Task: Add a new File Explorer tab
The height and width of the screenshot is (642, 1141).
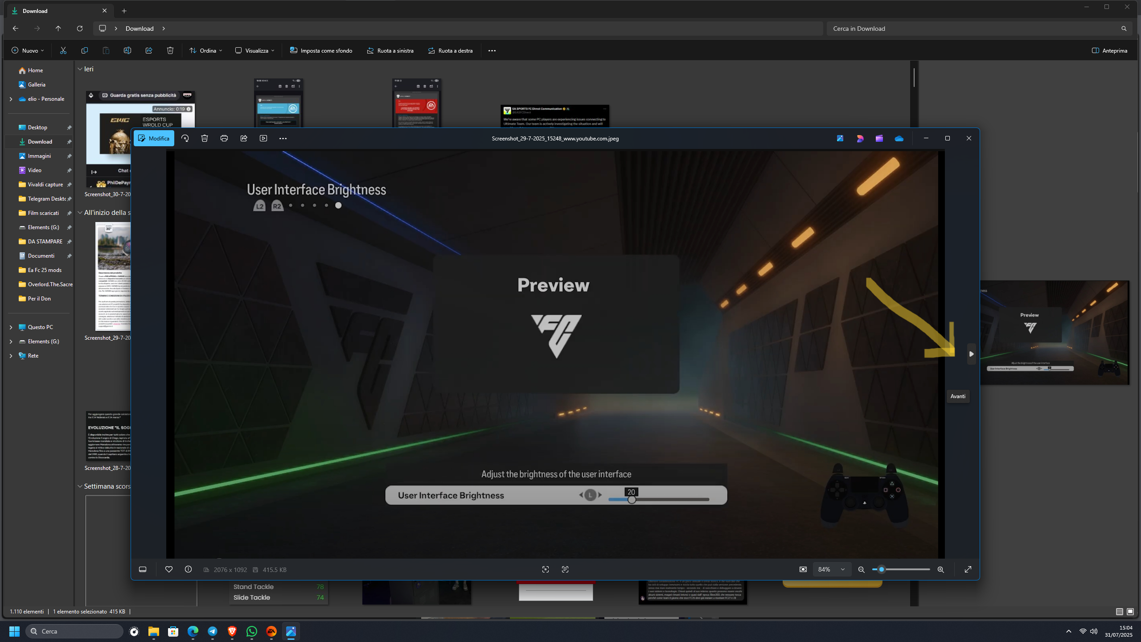Action: tap(124, 11)
